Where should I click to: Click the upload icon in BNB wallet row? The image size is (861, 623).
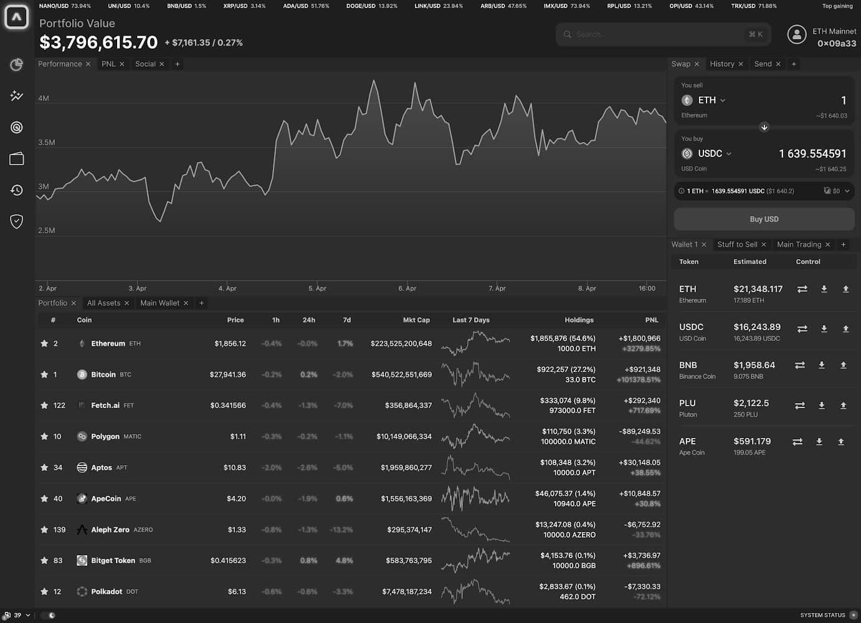pyautogui.click(x=843, y=365)
